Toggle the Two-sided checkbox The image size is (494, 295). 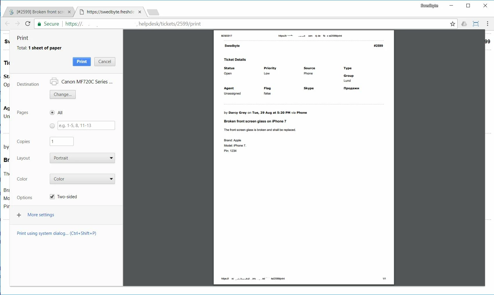52,197
